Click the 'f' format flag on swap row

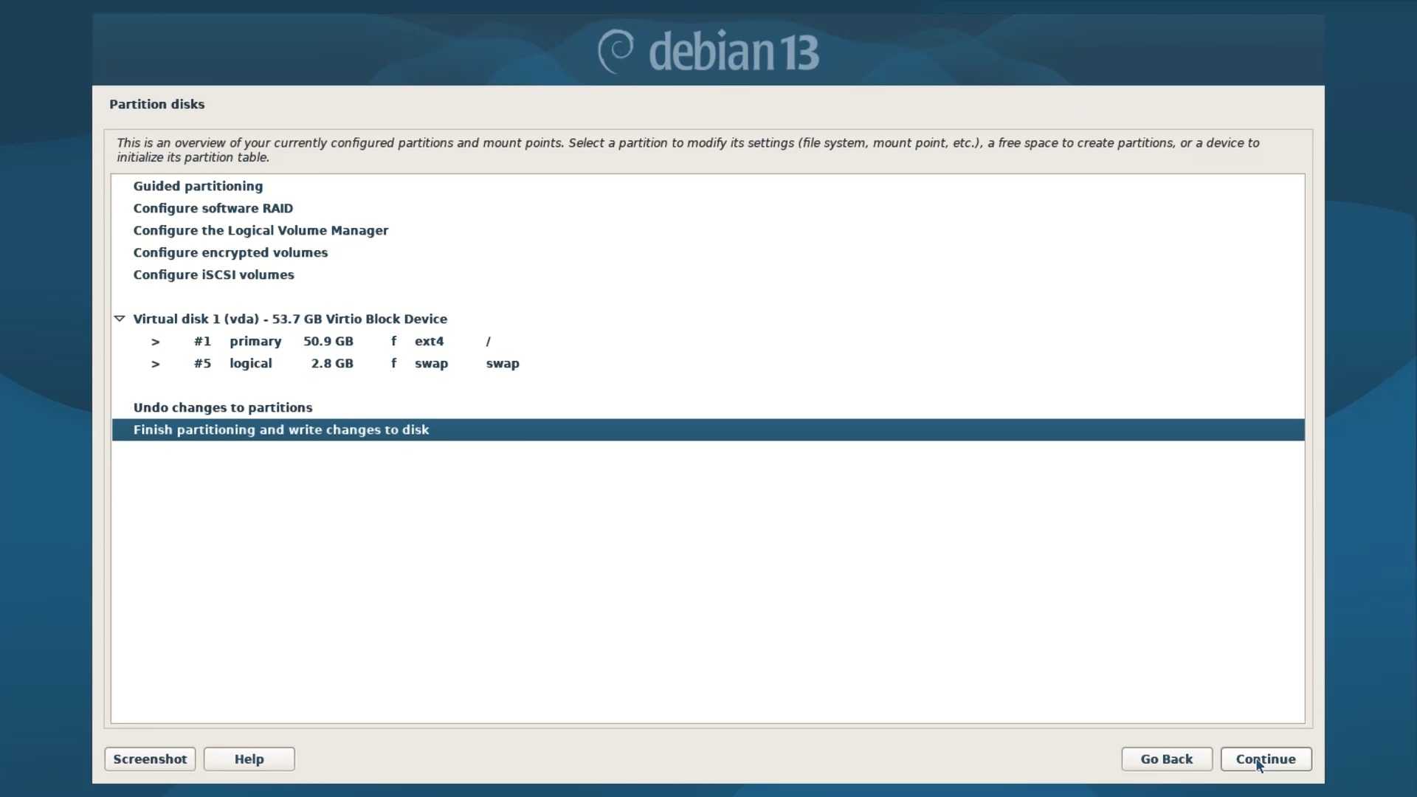coord(393,363)
